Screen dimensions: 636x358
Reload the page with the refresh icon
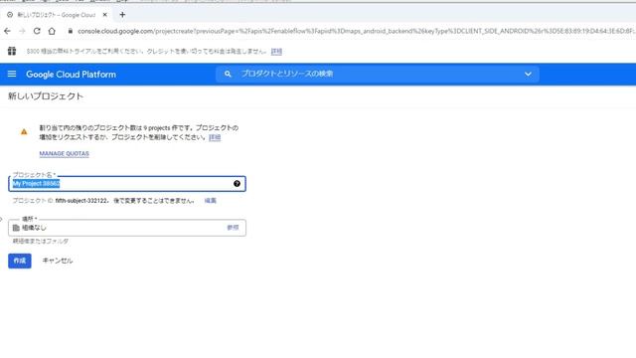[37, 31]
